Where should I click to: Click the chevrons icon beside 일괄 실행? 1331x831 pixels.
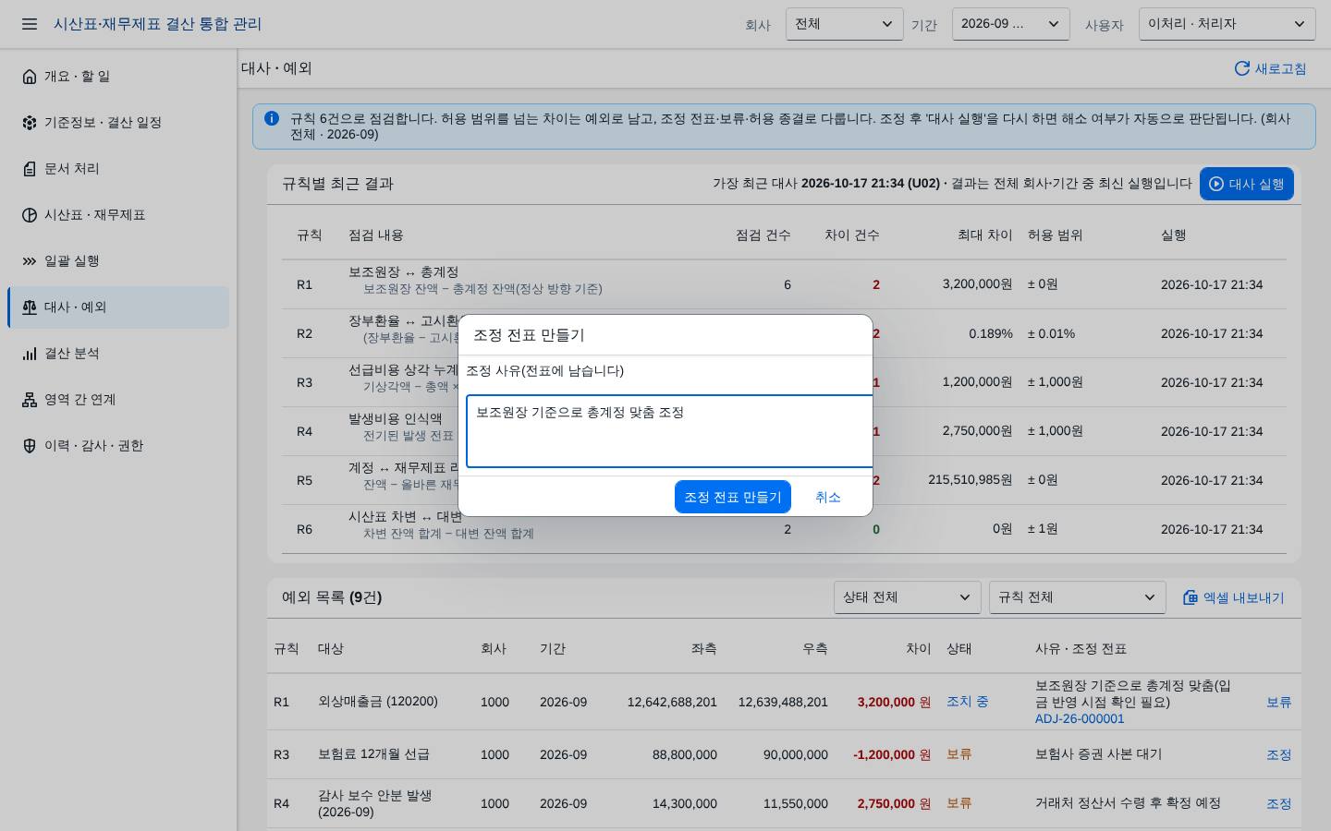(x=30, y=261)
